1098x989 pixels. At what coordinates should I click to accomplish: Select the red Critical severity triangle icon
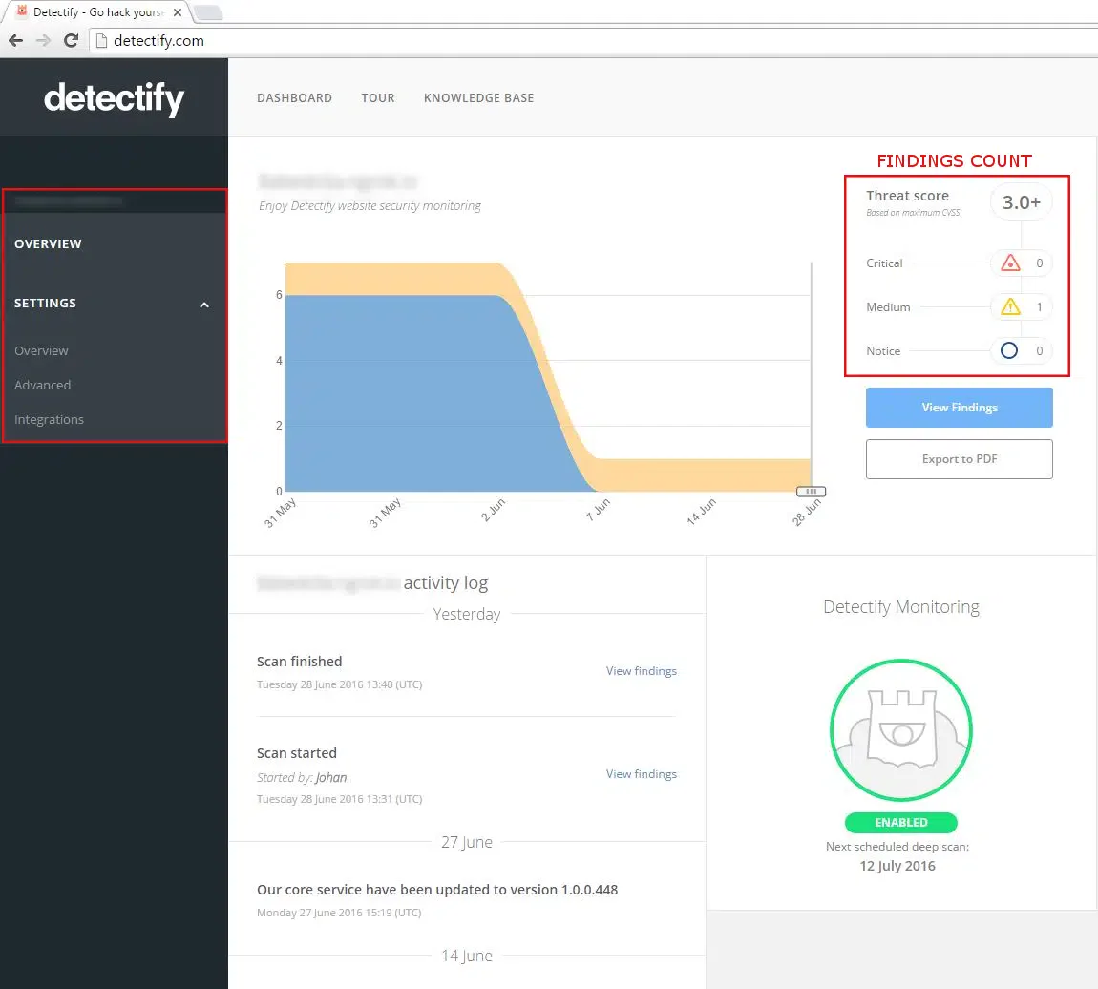[1011, 263]
